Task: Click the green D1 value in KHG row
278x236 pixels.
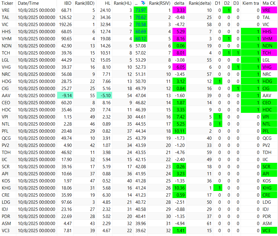Action: [218, 188]
